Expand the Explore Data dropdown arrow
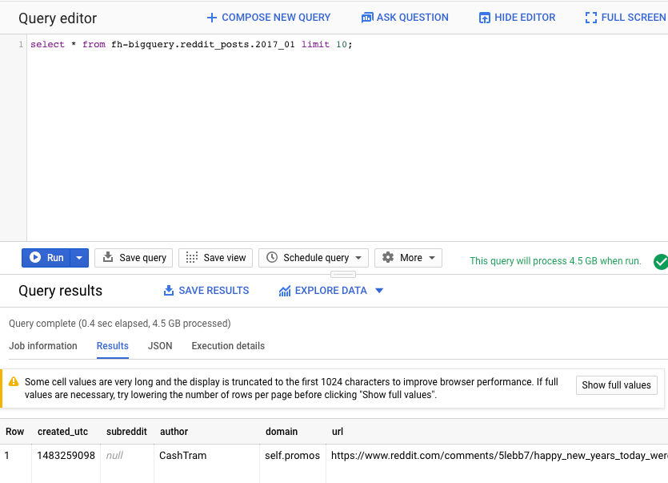The height and width of the screenshot is (483, 668). click(x=379, y=291)
